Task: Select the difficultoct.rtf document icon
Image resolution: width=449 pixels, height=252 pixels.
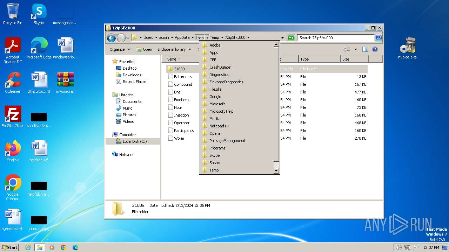Action: 39,83
